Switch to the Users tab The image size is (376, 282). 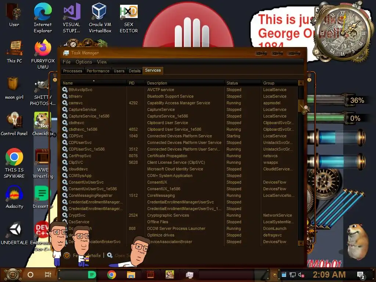pyautogui.click(x=119, y=71)
